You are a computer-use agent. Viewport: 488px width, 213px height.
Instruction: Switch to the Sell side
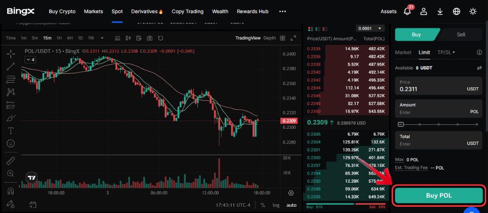(461, 35)
